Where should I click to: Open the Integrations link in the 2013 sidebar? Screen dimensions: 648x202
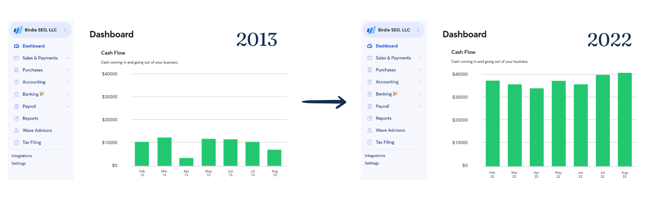22,156
